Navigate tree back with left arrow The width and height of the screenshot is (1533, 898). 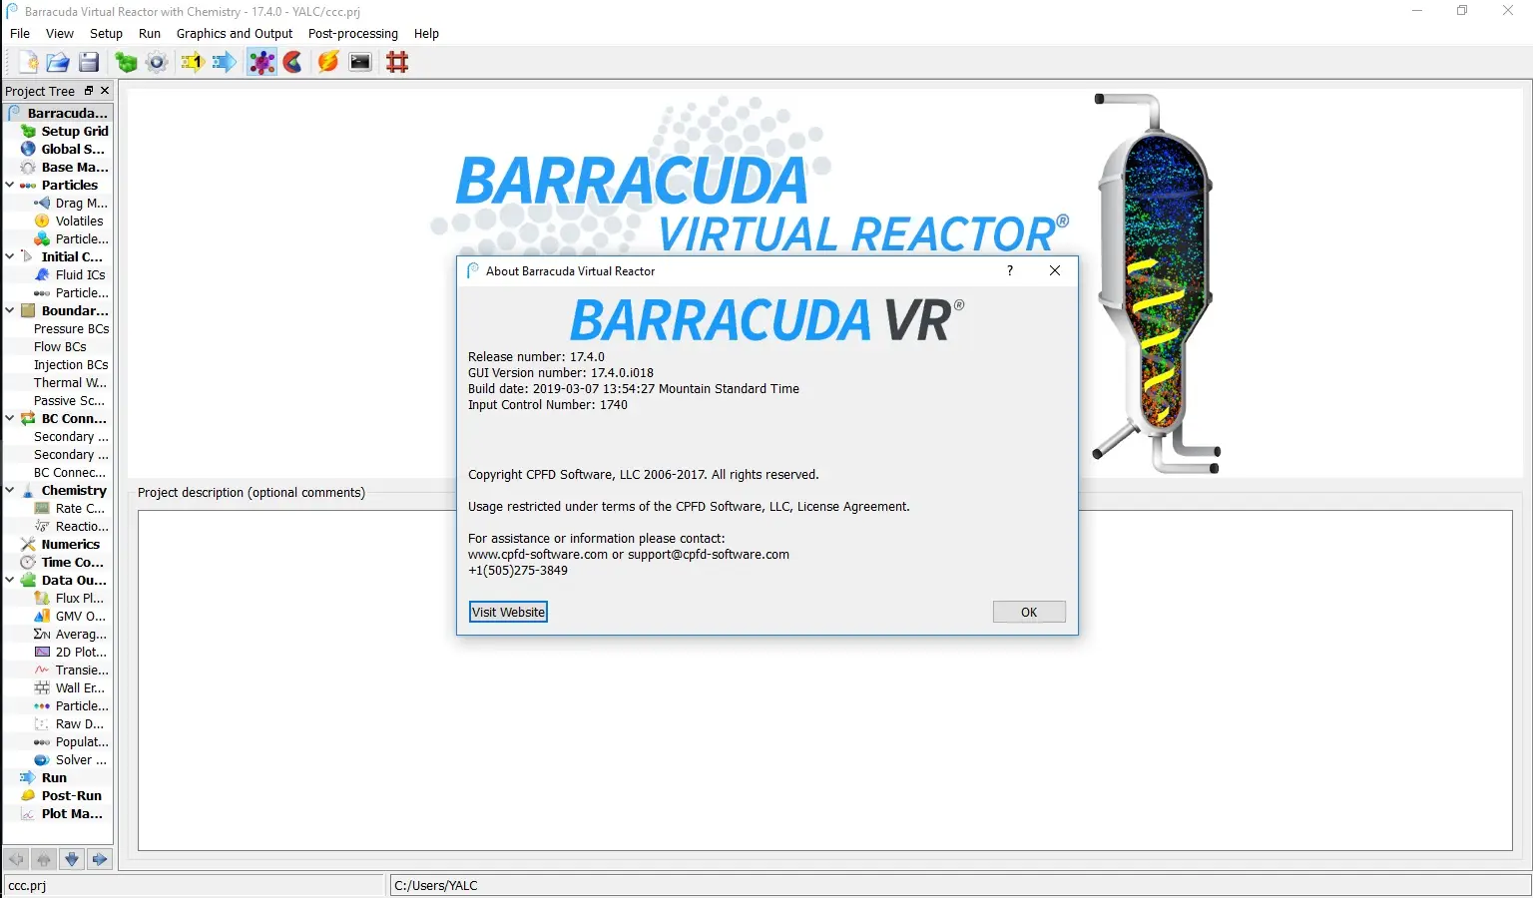click(x=16, y=858)
